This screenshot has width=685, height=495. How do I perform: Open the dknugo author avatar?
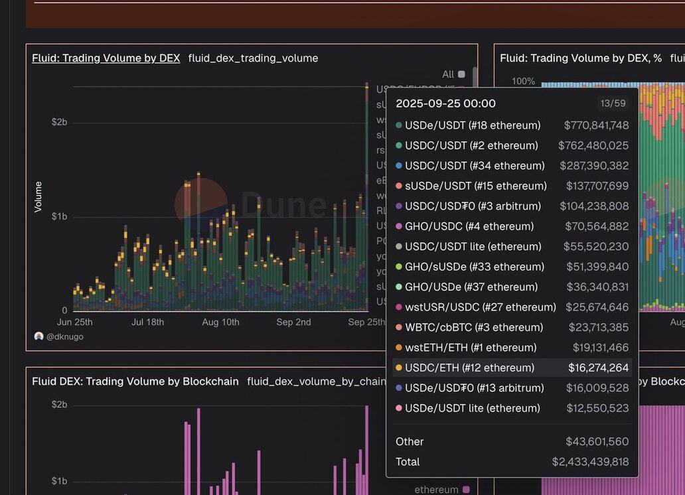click(x=39, y=336)
